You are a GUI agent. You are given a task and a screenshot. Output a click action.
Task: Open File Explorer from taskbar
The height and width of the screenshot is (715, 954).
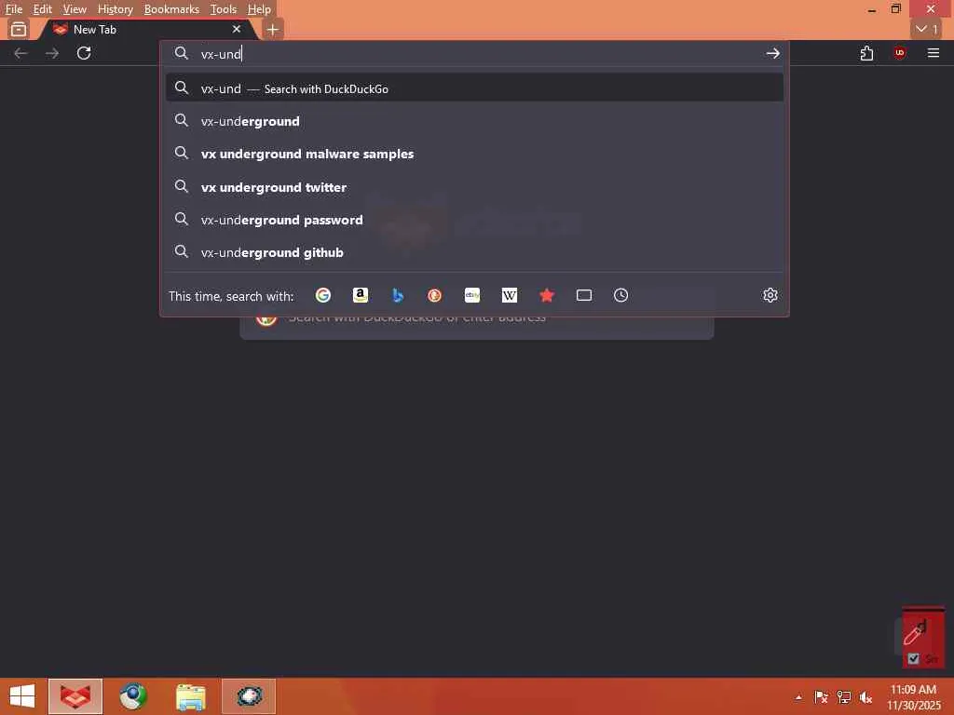coord(190,696)
